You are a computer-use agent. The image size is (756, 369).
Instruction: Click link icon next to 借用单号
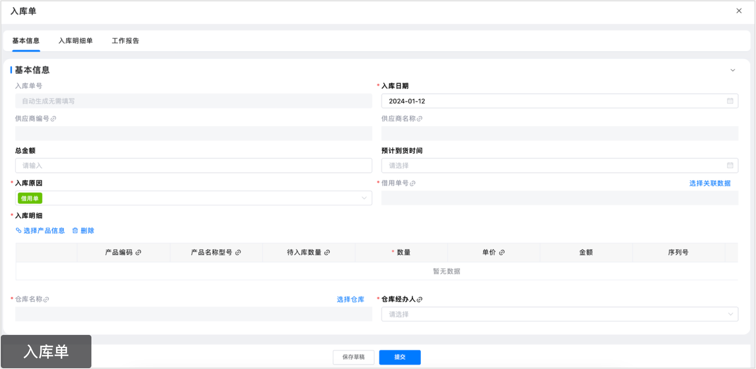pyautogui.click(x=413, y=183)
